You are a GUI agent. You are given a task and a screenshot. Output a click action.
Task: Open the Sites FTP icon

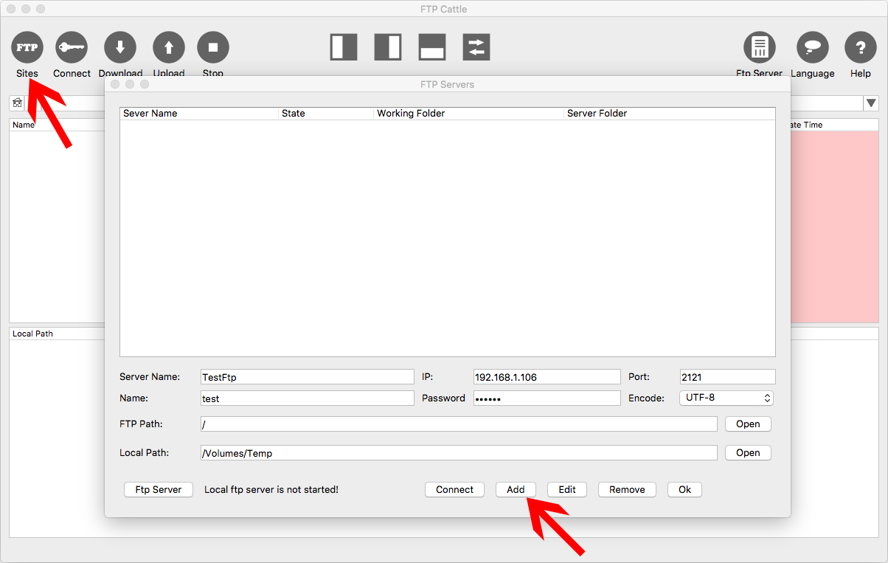click(27, 48)
